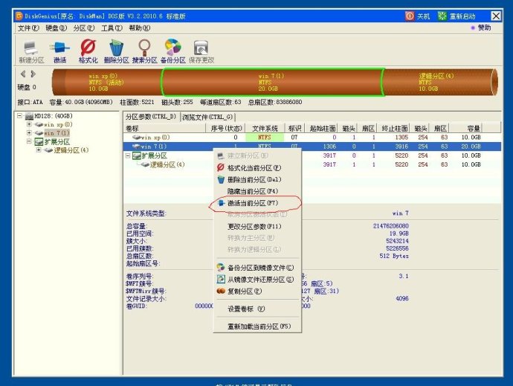Viewport: 513px width, 386px height.
Task: Expand the win 7 (1) tree node
Action: click(x=29, y=132)
